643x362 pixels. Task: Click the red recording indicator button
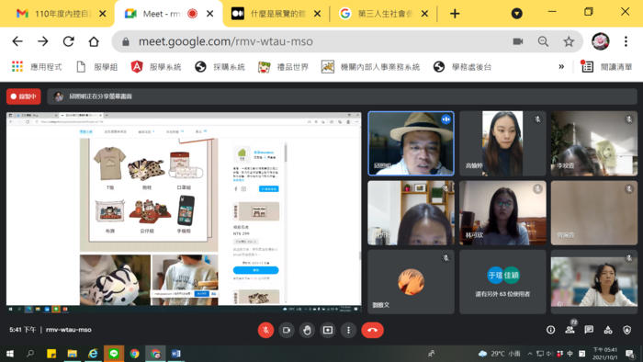(x=24, y=96)
